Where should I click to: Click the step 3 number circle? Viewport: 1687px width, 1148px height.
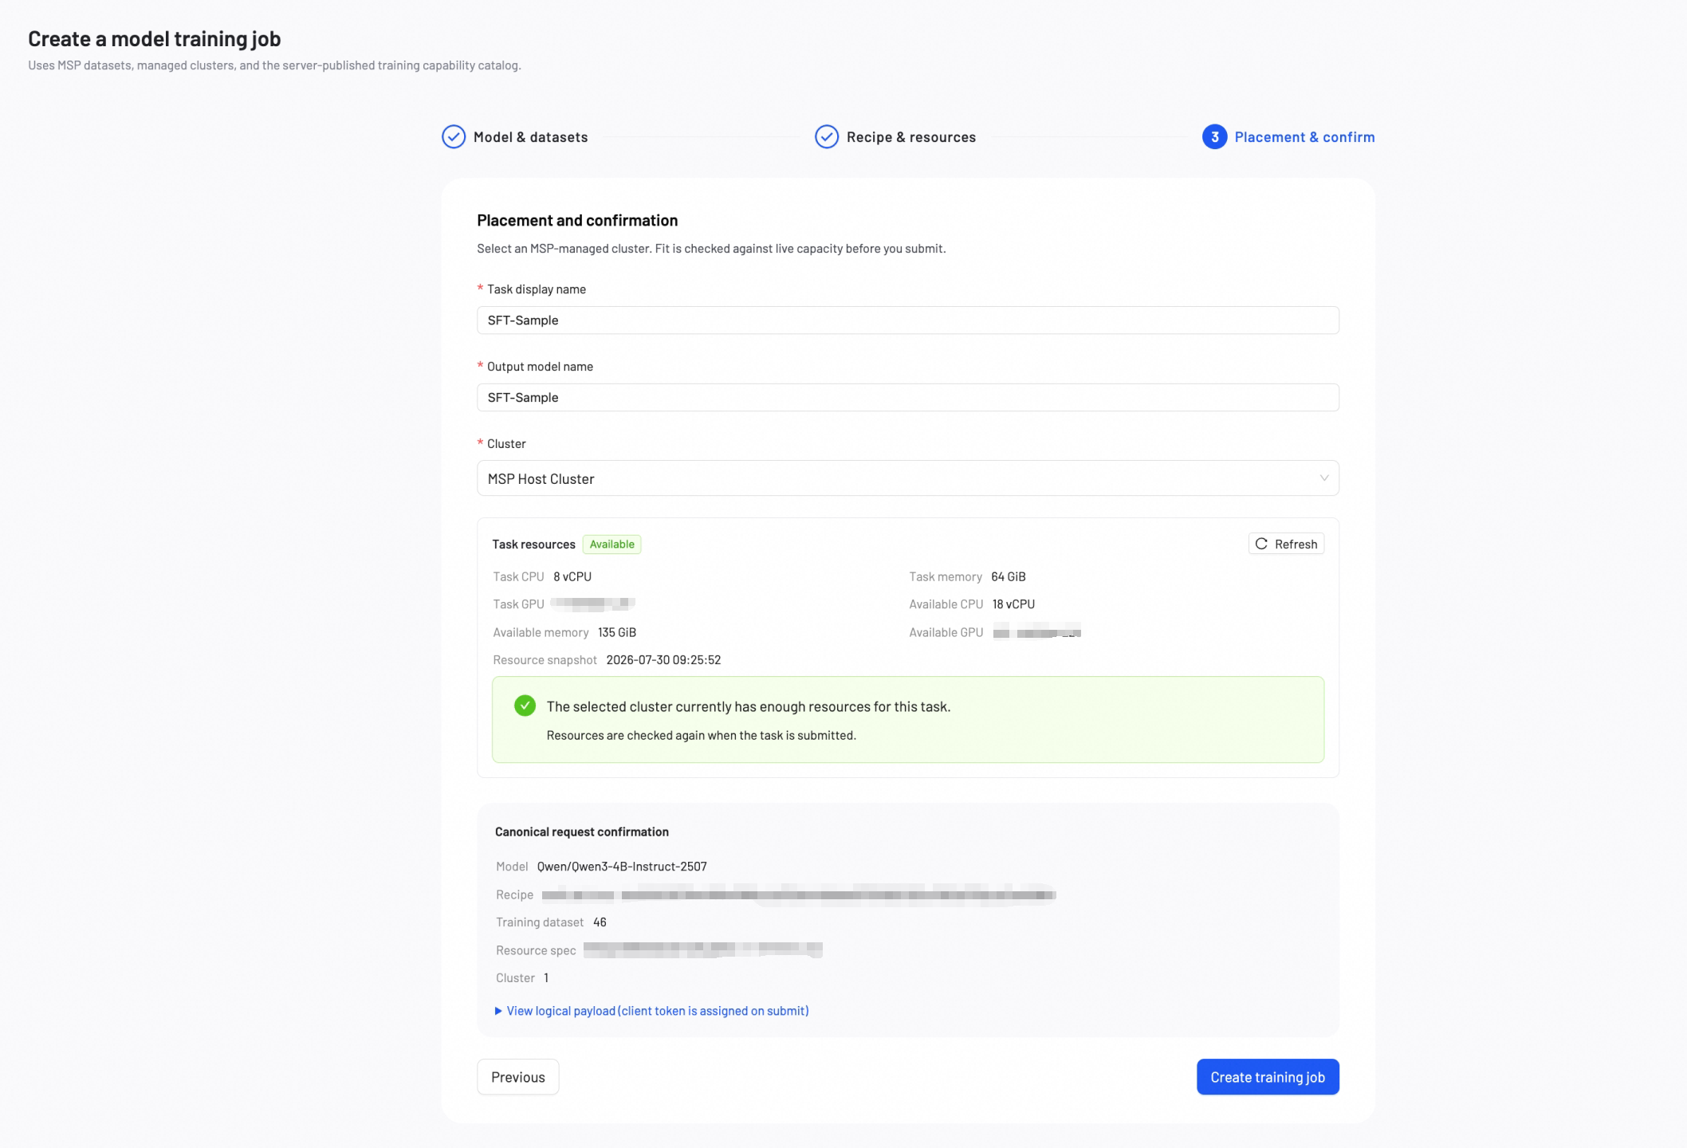(x=1214, y=137)
